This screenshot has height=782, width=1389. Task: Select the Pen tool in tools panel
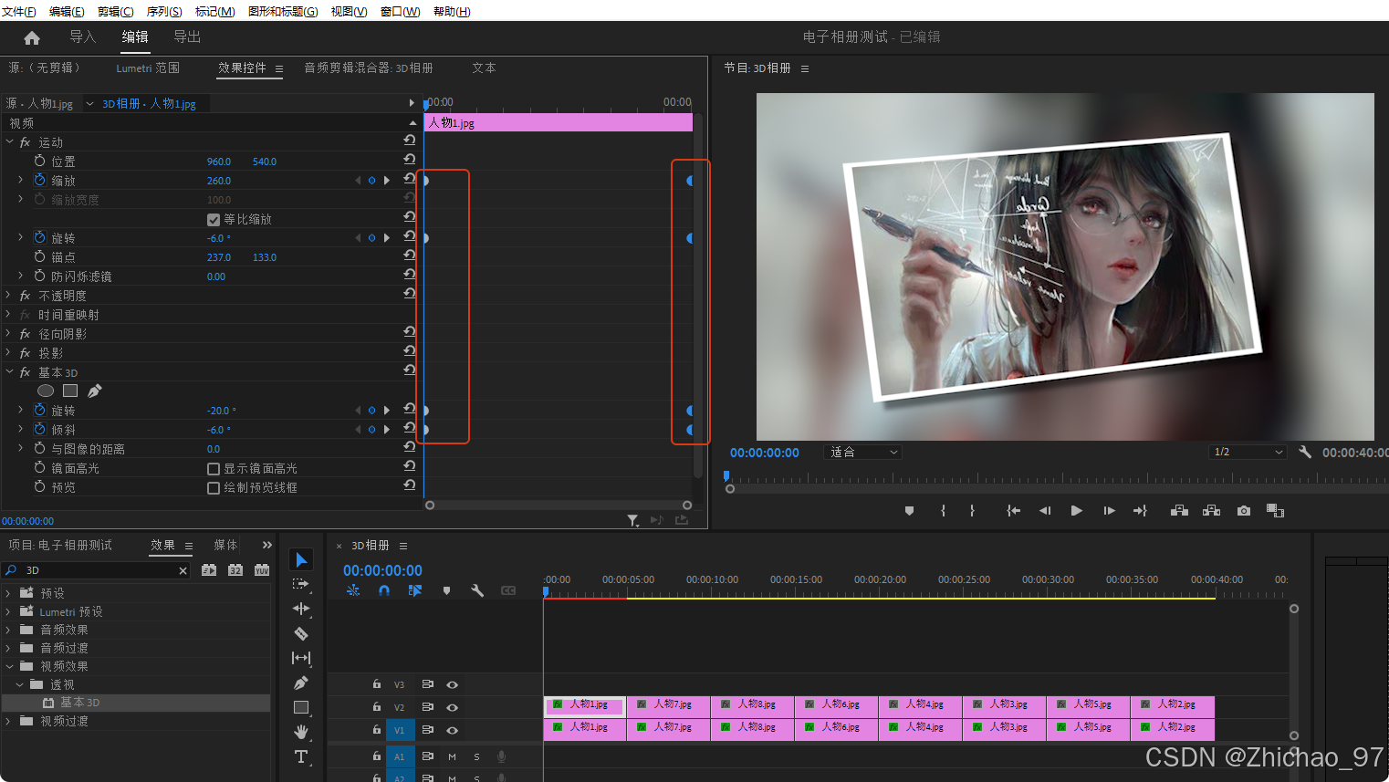(x=301, y=683)
